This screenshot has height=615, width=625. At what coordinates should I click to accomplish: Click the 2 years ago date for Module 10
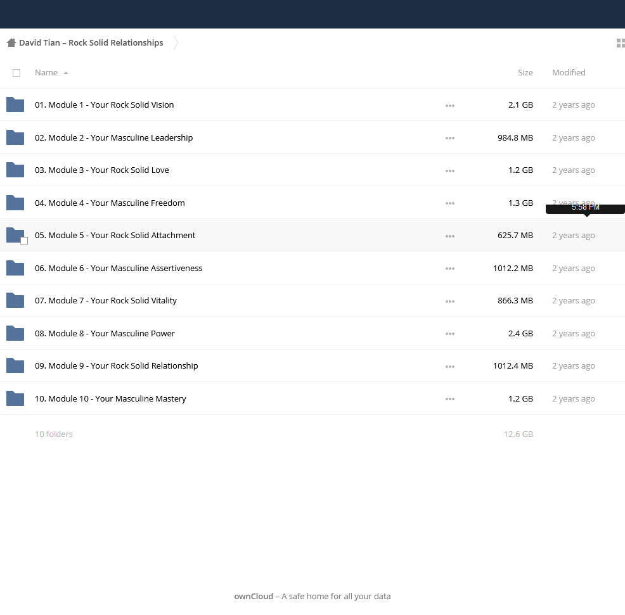(x=573, y=399)
